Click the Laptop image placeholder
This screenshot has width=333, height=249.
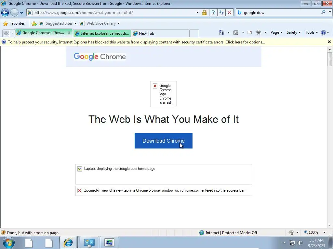[164, 174]
